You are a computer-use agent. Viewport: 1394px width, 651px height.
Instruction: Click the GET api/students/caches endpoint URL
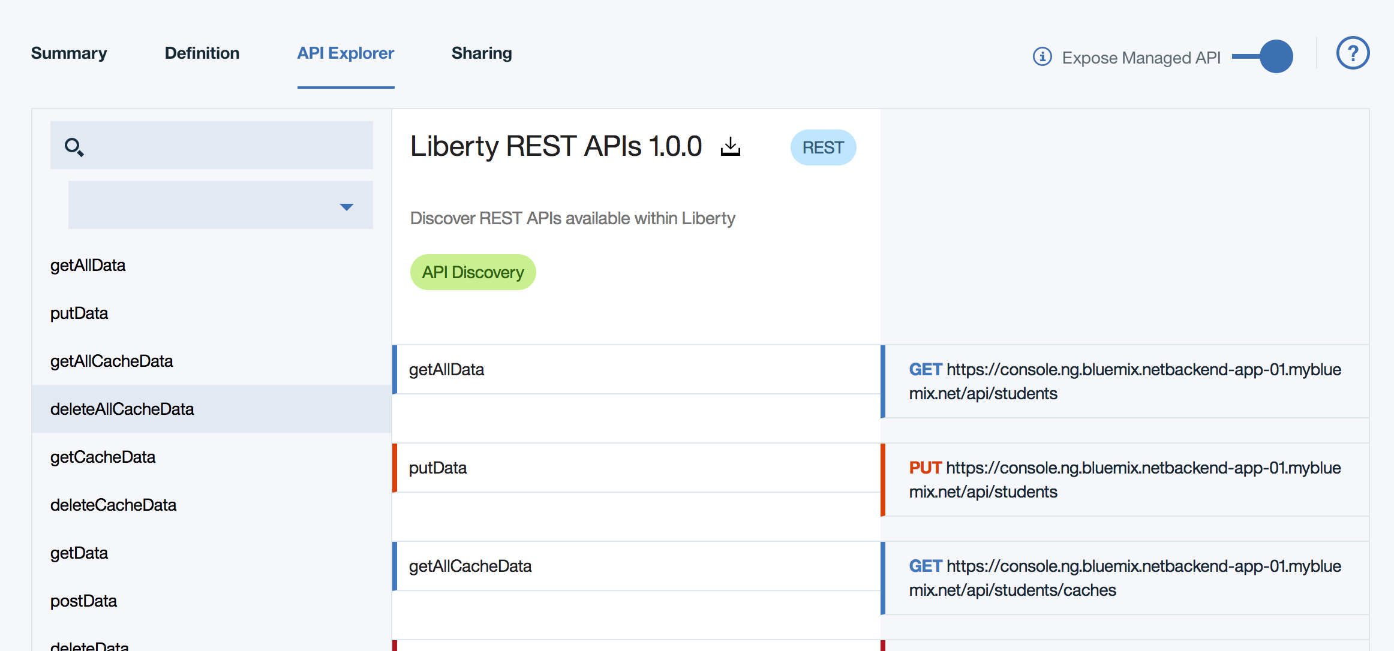point(1125,578)
